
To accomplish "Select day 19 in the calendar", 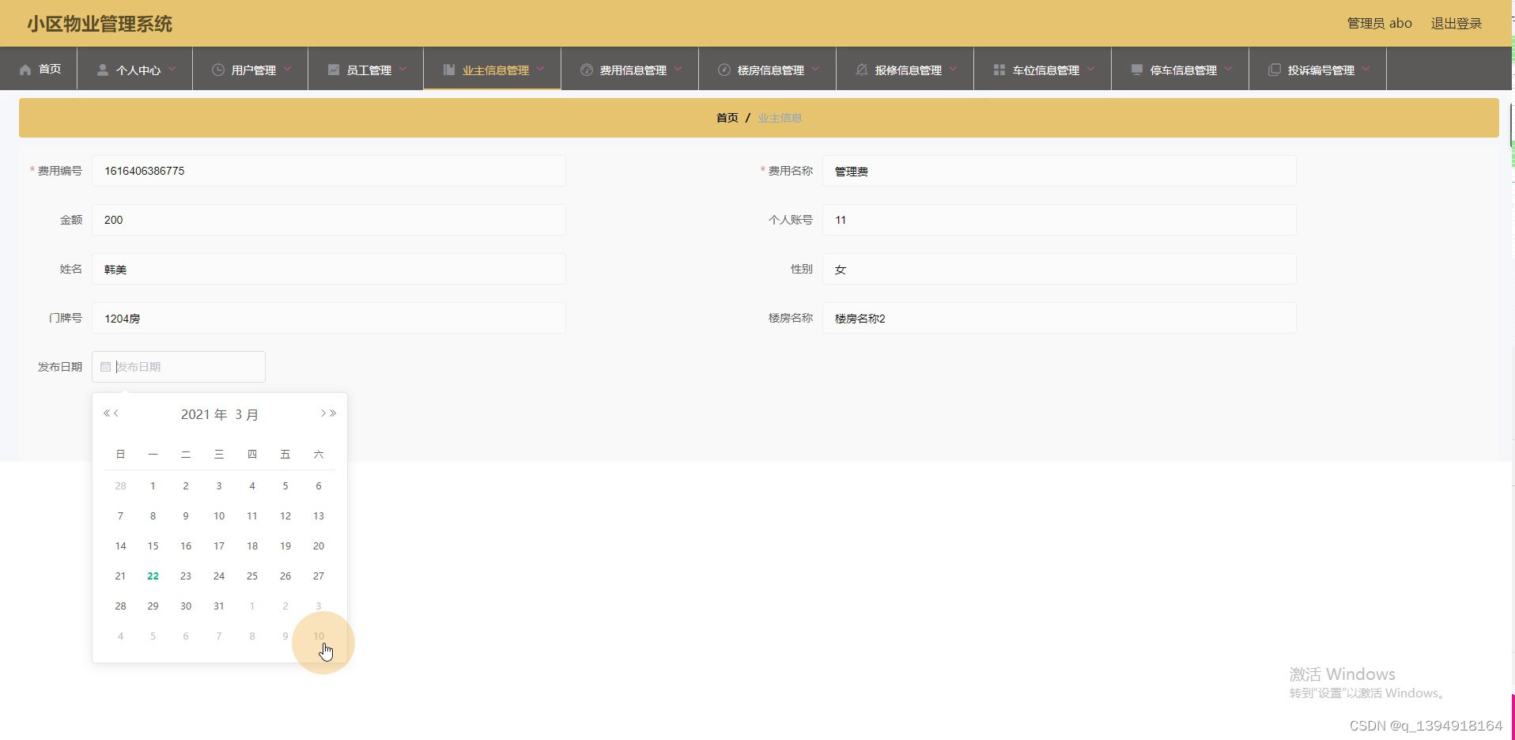I will [x=285, y=546].
